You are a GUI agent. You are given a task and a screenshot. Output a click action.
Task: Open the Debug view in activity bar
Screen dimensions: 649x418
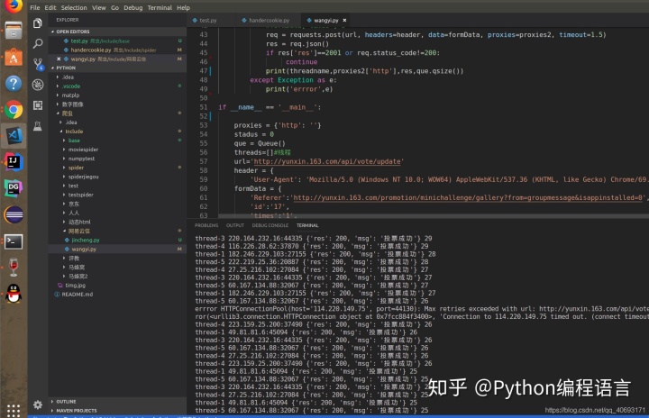[38, 85]
